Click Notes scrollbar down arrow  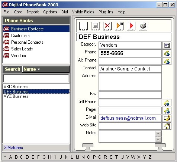pos(158,140)
